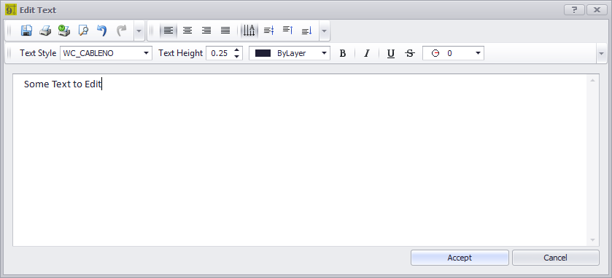612x278 pixels.
Task: Expand alignment toolbar overflow arrow
Action: [x=325, y=31]
